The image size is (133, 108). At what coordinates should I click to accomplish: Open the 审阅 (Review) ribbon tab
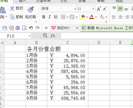(101, 1)
